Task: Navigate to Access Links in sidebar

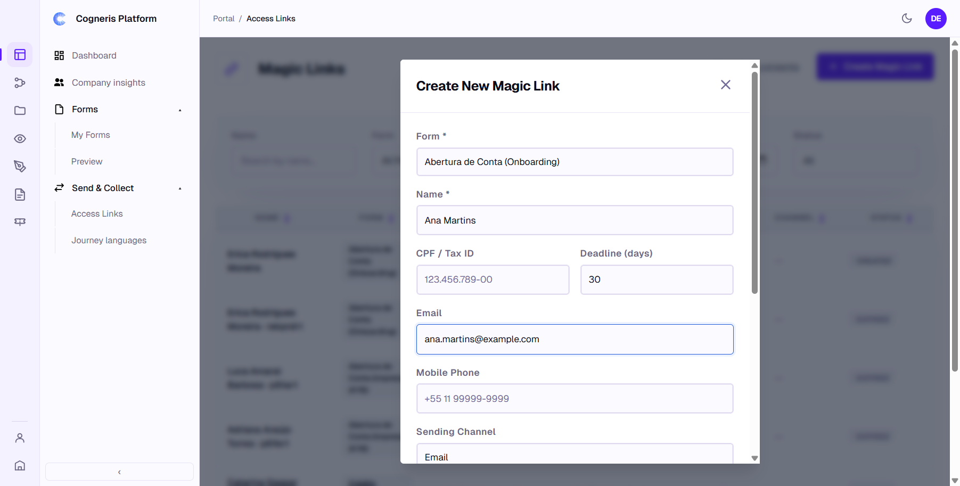Action: [x=97, y=214]
